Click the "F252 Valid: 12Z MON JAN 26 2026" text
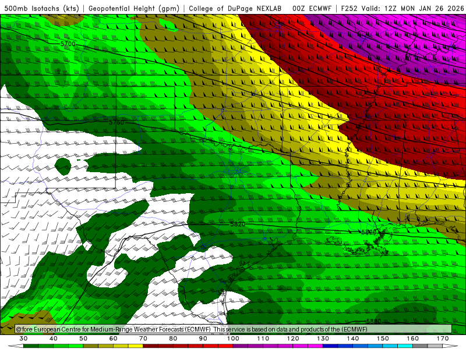This screenshot has height=349, width=466. click(x=403, y=8)
